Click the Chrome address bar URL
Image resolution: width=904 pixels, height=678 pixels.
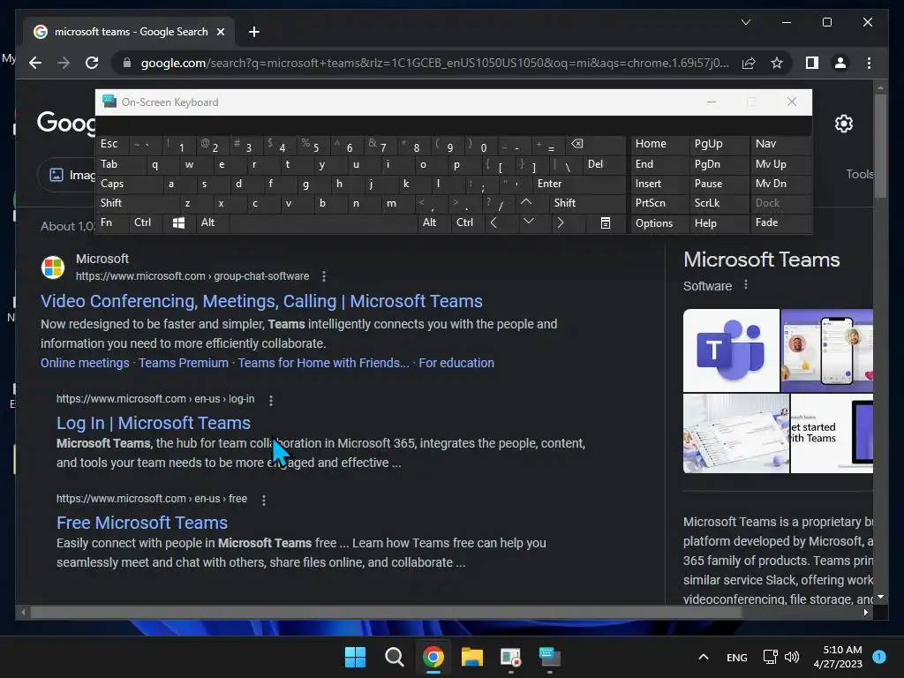pos(434,63)
